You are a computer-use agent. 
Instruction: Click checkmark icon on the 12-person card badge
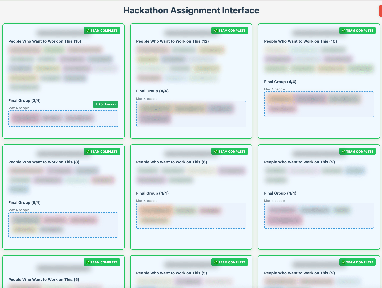[216, 31]
